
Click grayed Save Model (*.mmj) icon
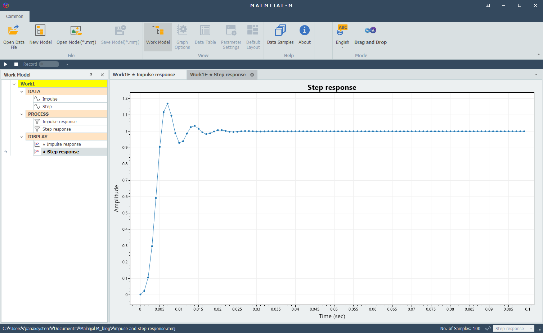click(x=120, y=30)
